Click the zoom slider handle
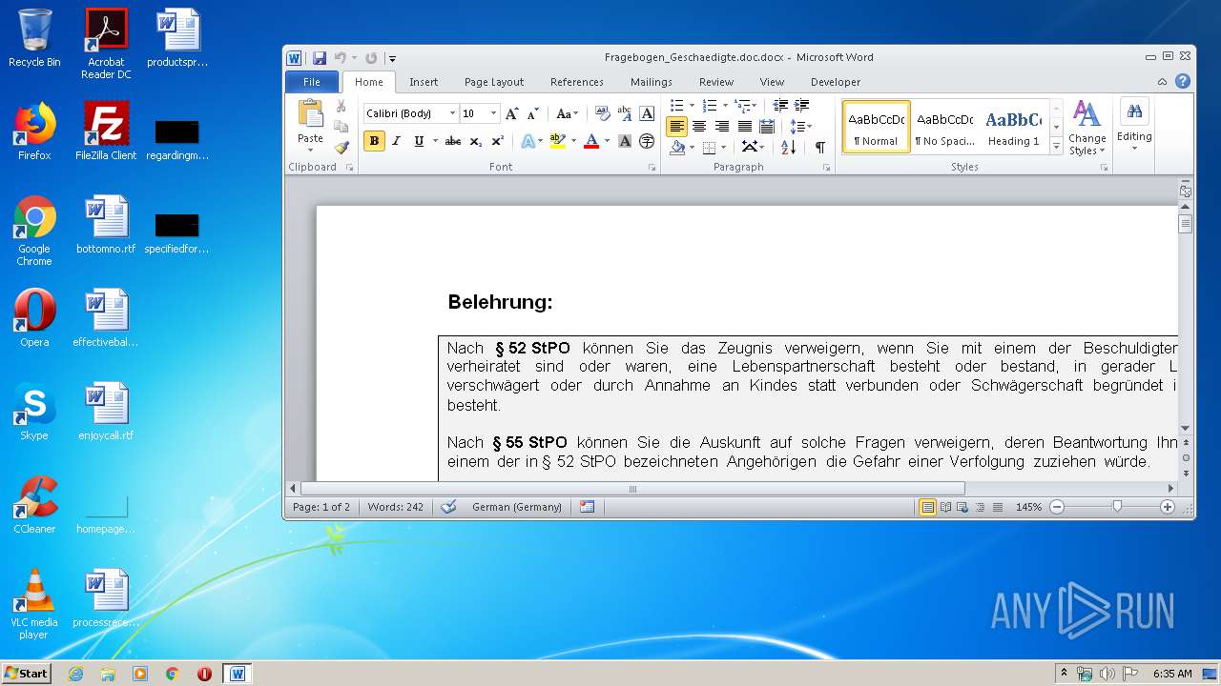 [x=1117, y=507]
